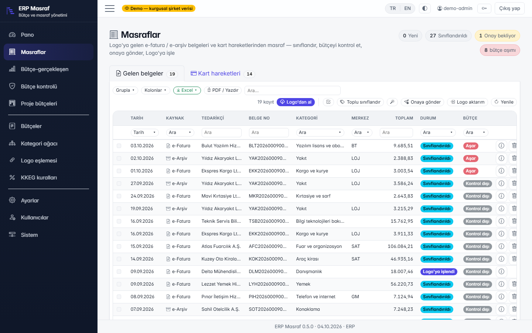Click the main Ara search field
The image size is (532, 333).
click(292, 90)
